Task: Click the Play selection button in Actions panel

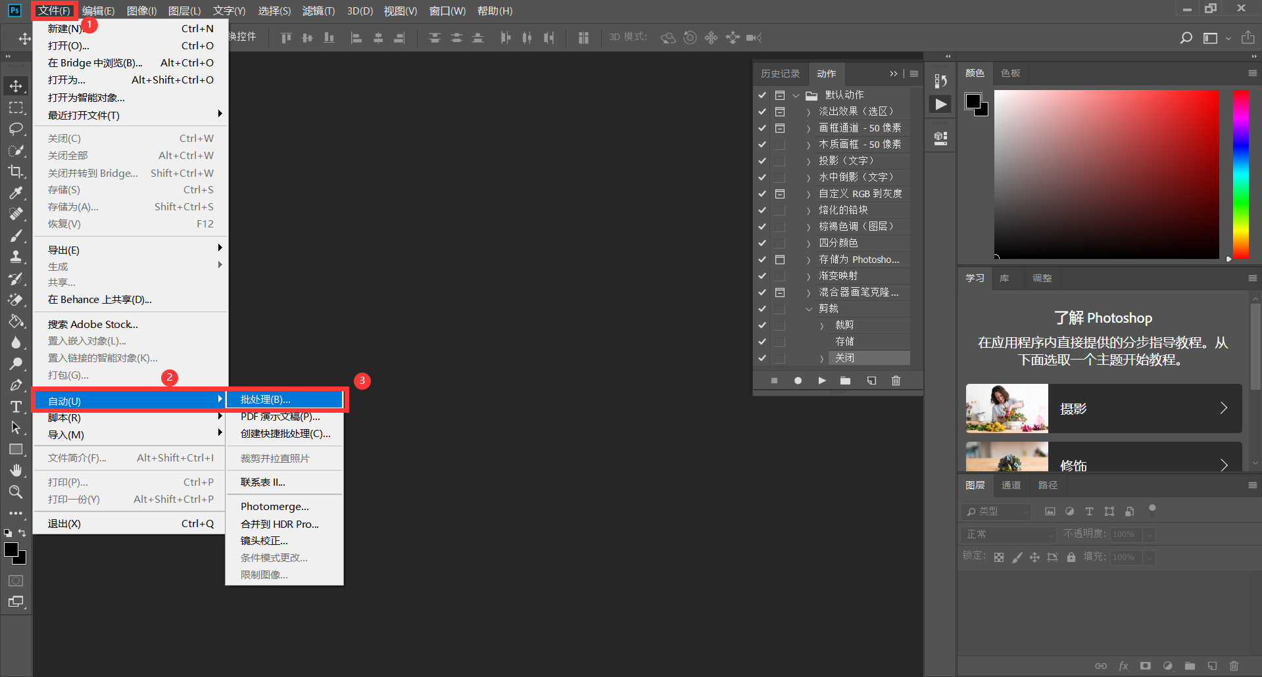Action: click(x=822, y=381)
